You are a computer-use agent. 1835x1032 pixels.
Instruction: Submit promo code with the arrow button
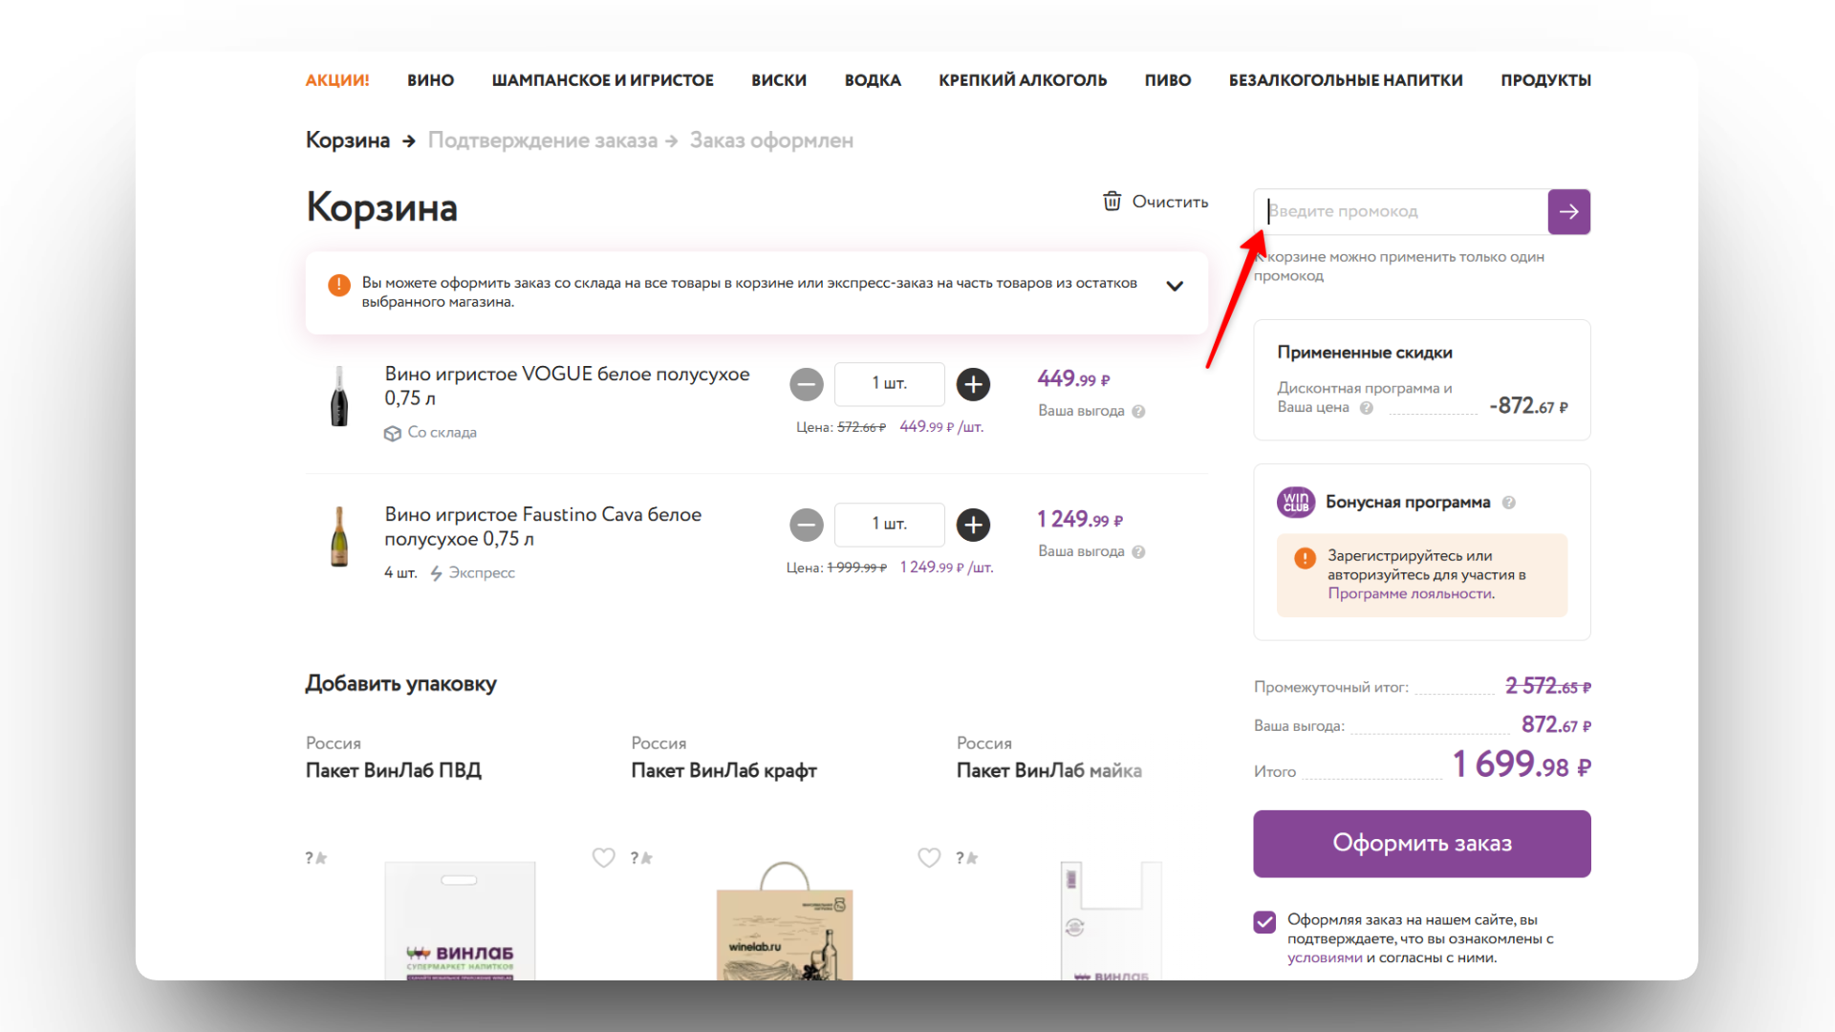tap(1568, 212)
